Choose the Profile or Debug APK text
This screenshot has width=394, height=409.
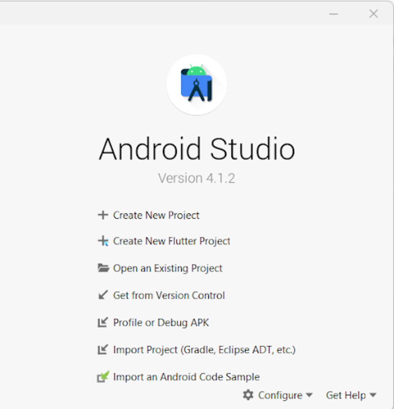pos(161,322)
